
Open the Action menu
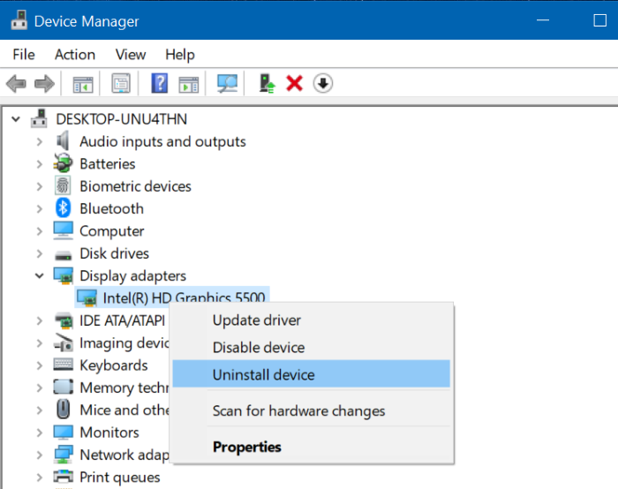pyautogui.click(x=75, y=55)
